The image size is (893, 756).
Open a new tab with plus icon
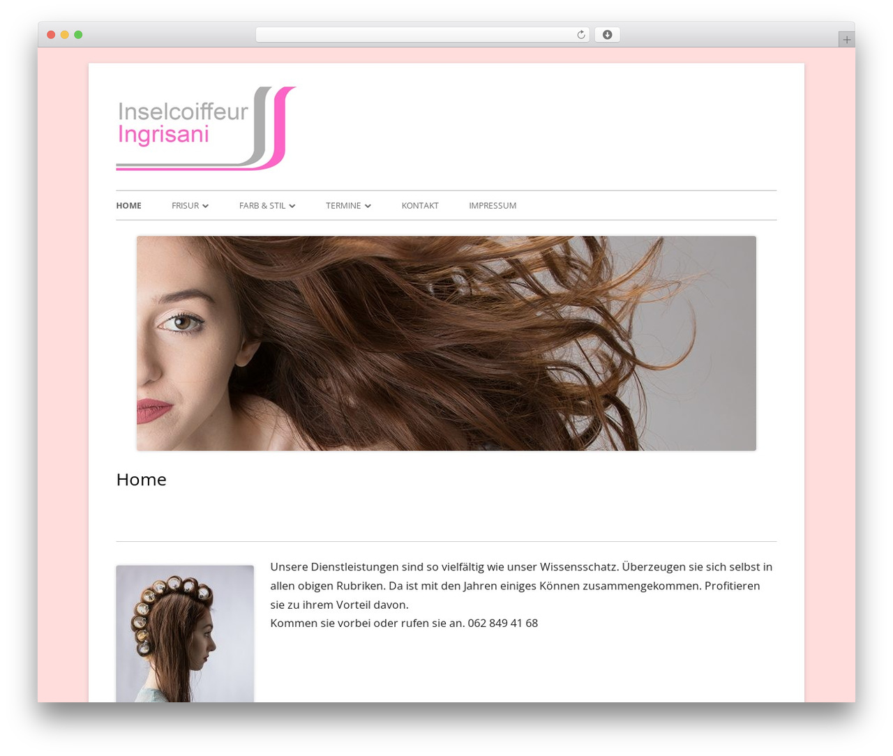coord(846,40)
